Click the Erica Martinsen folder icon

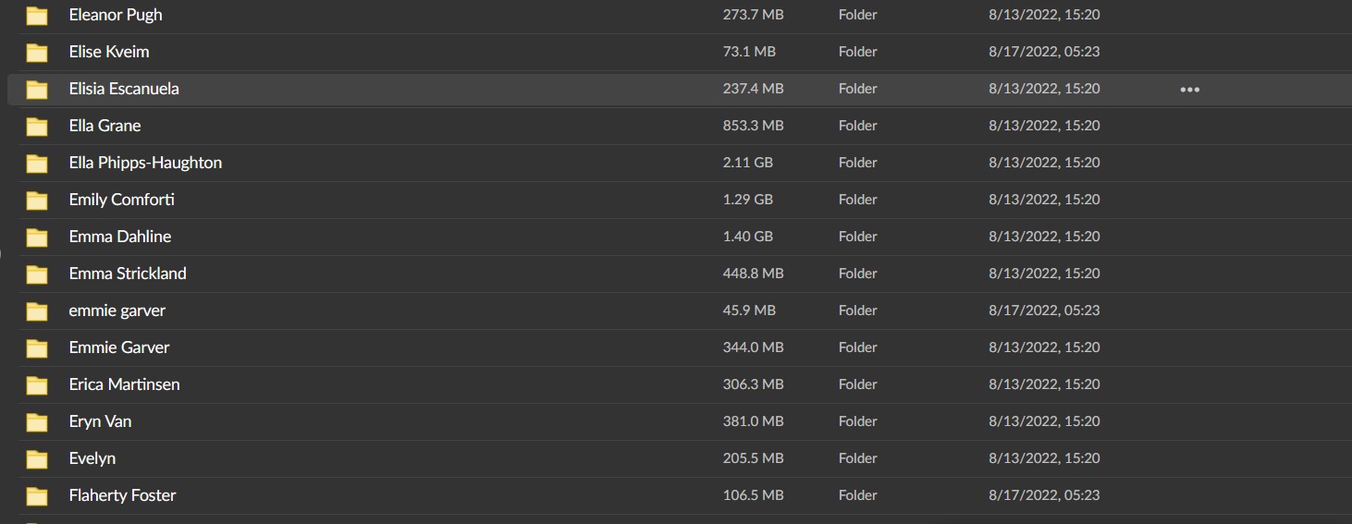point(37,385)
